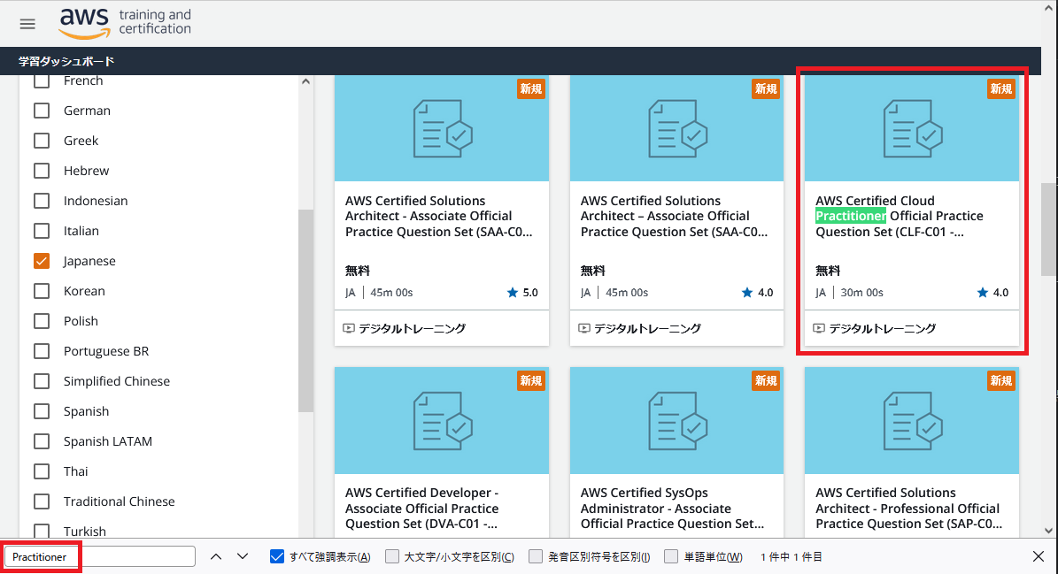
Task: Click the filter panel scrollbar thumb
Action: pyautogui.click(x=305, y=310)
